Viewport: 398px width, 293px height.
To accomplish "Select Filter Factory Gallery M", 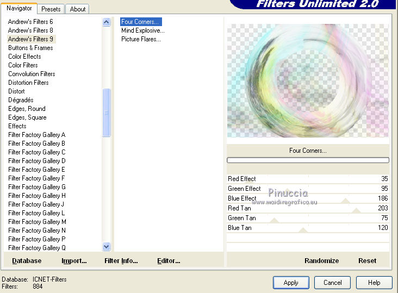I will [x=37, y=222].
